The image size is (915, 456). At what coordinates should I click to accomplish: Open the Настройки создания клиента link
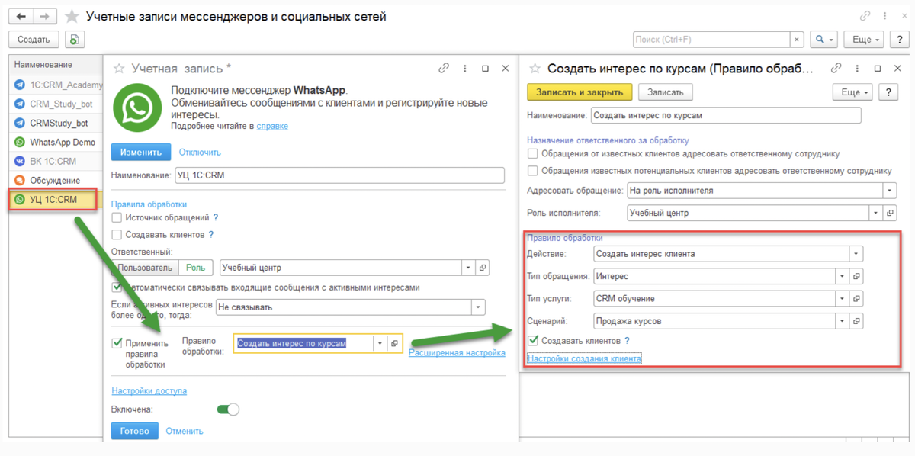click(x=584, y=358)
